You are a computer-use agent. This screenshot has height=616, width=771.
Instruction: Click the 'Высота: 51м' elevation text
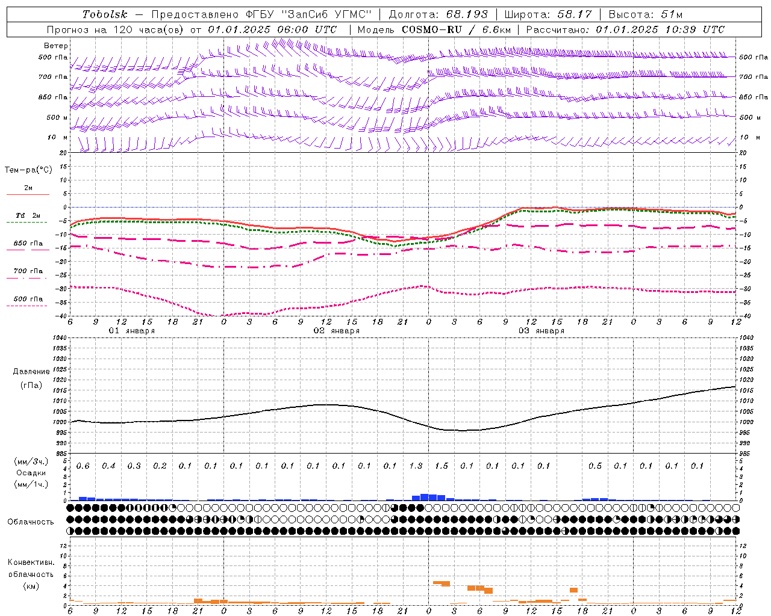click(x=646, y=14)
